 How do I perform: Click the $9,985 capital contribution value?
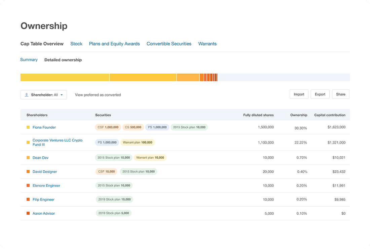coord(340,200)
